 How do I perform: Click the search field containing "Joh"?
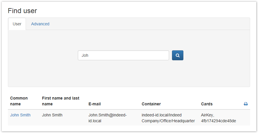(x=123, y=55)
